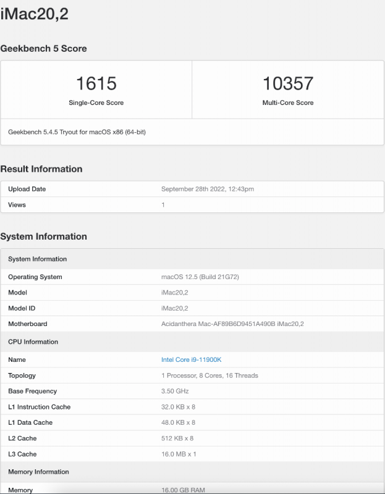Click the multi-core score value 10357
Screen dimensions: 385x494
click(287, 83)
